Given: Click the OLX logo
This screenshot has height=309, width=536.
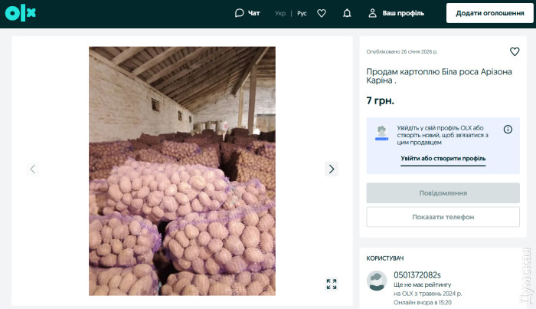Looking at the screenshot, I should pyautogui.click(x=22, y=13).
